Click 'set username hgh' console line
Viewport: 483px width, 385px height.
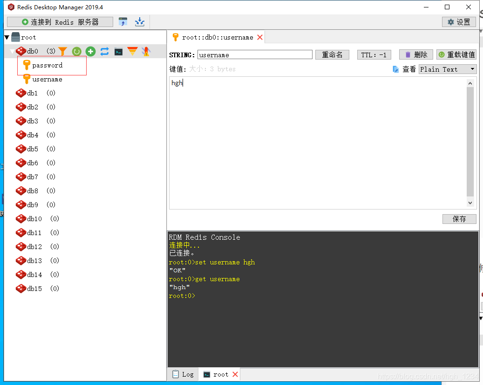[212, 263]
